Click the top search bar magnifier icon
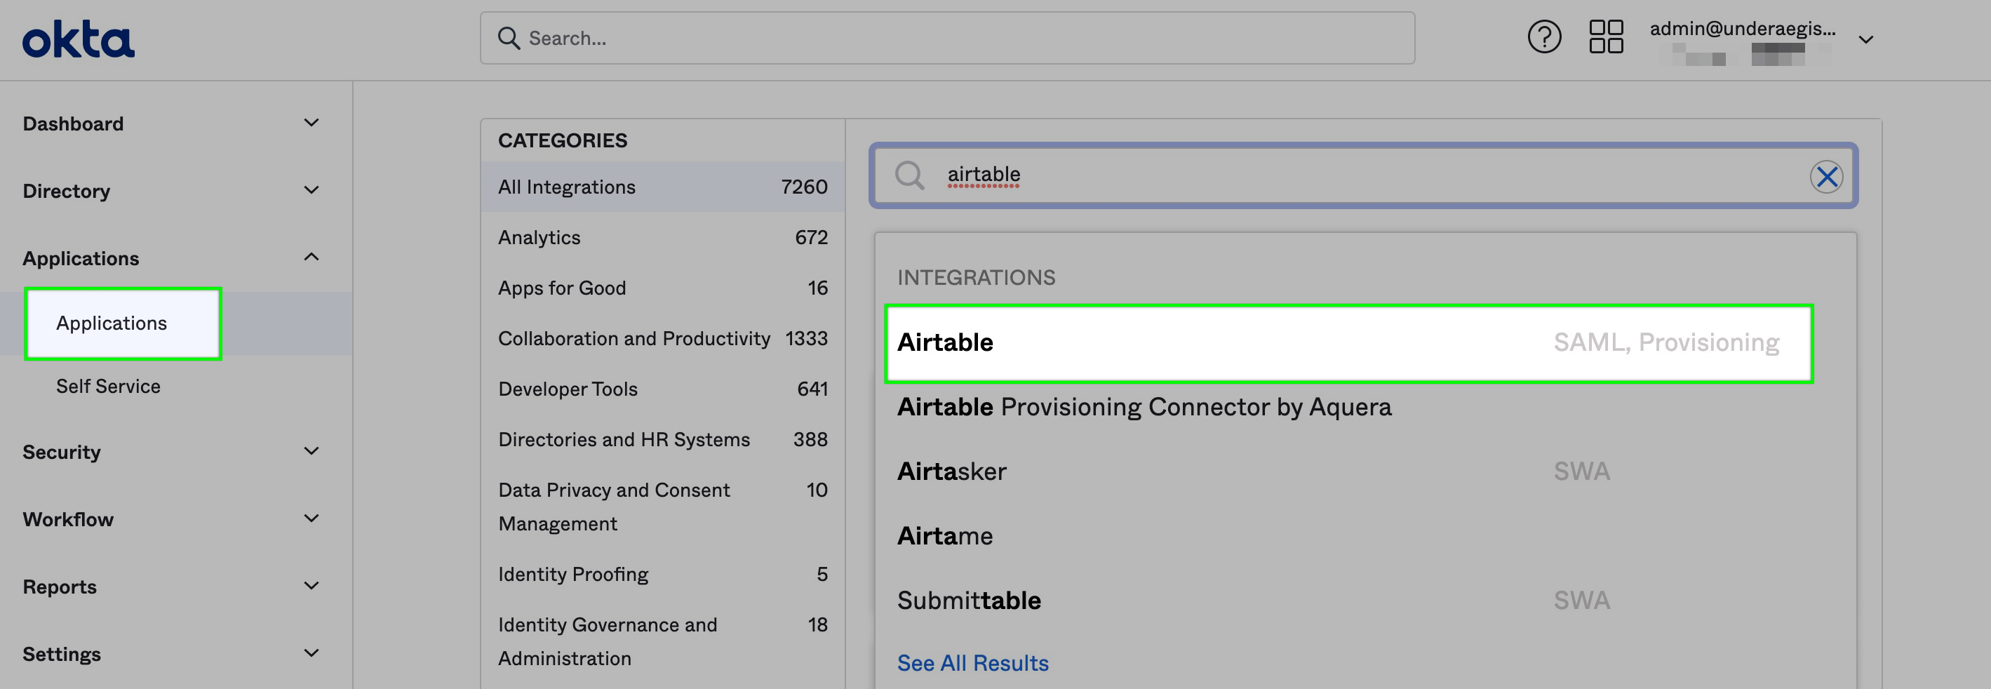The width and height of the screenshot is (1991, 689). coord(509,38)
